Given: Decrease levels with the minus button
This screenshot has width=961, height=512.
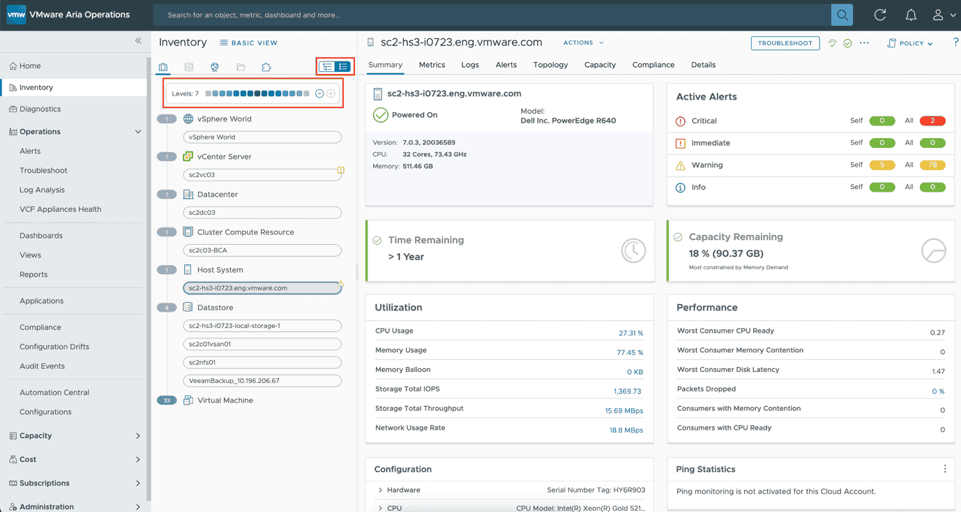Looking at the screenshot, I should tap(319, 93).
